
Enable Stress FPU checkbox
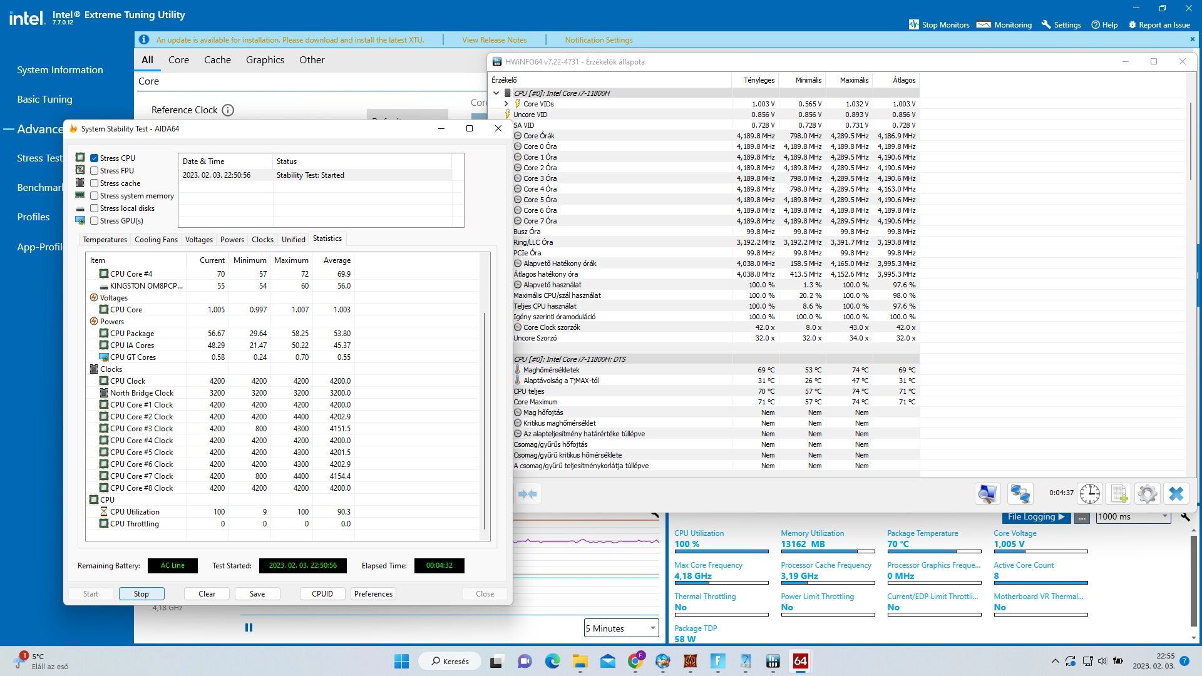point(94,171)
